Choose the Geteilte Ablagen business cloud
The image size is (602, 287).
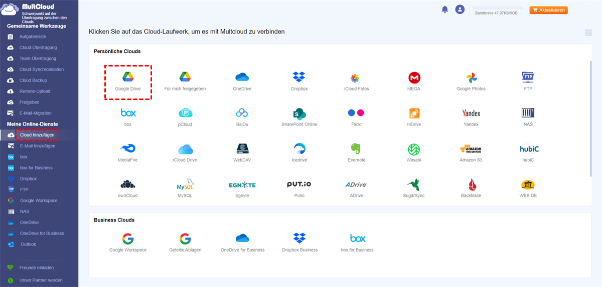185,238
